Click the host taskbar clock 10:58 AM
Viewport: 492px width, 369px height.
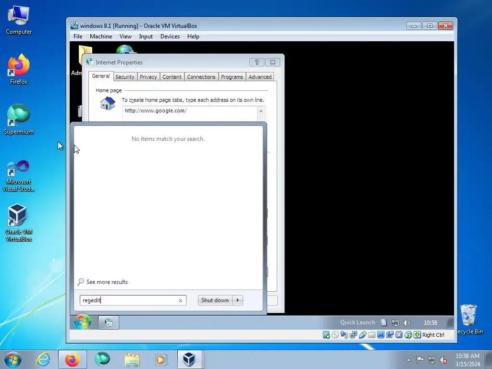tap(467, 359)
